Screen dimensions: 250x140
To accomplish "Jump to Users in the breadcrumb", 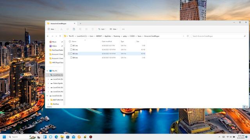I will [91, 36].
